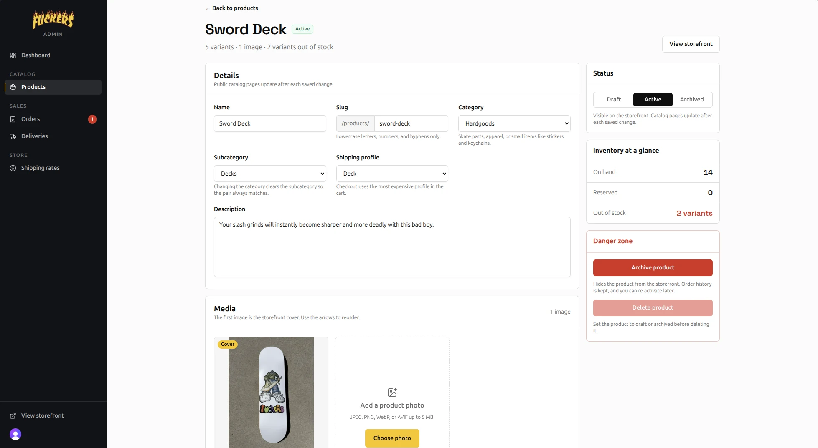This screenshot has height=448, width=818.
Task: Go to Dashboard in the sidebar
Action: pyautogui.click(x=53, y=55)
